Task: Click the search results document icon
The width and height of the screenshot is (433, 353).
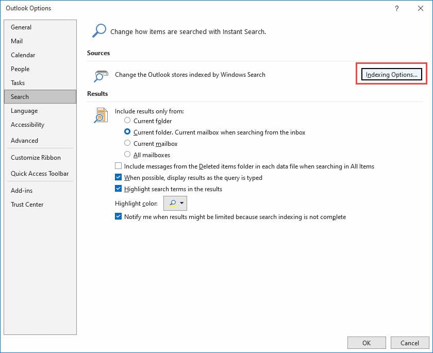Action: [x=101, y=115]
